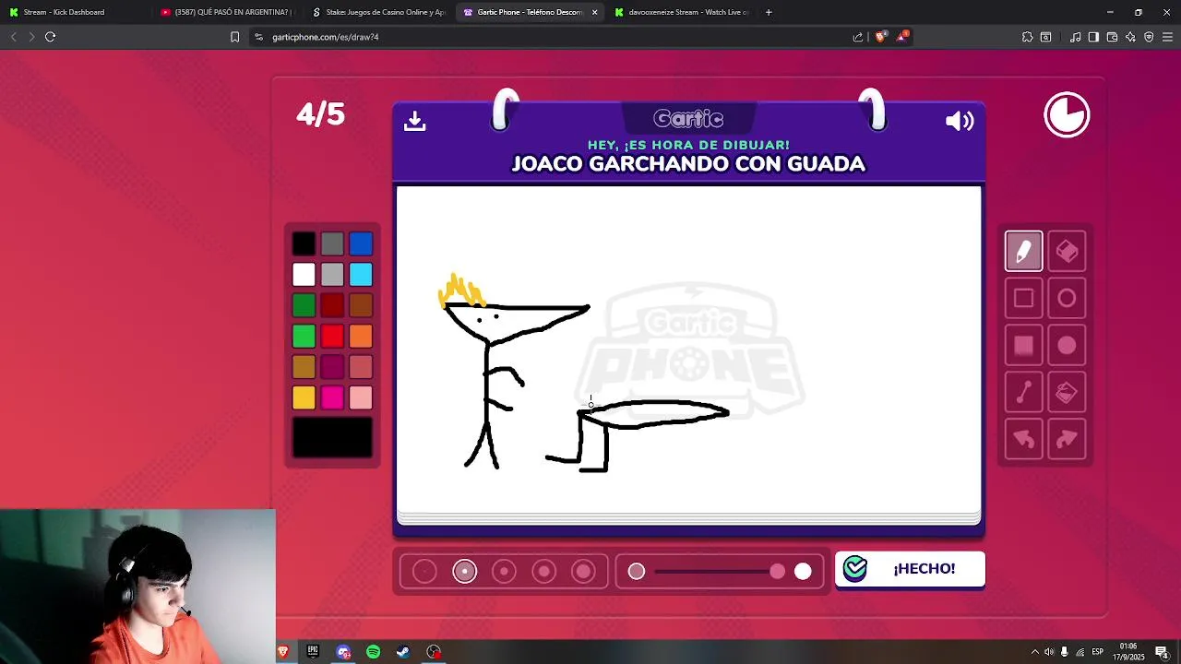Close the Gartic Phone tab
The width and height of the screenshot is (1181, 664).
(x=594, y=12)
